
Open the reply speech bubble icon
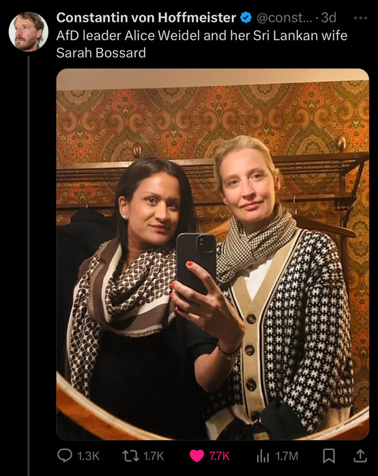click(65, 456)
